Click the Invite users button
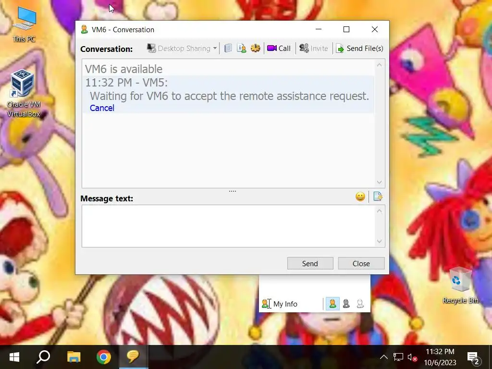 313,49
